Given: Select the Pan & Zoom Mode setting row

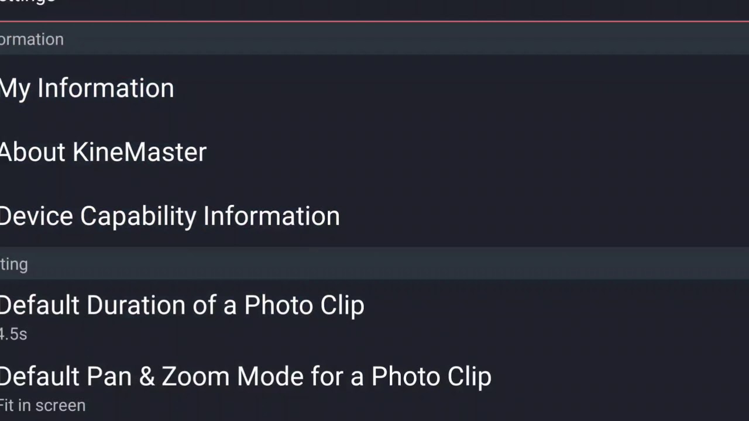Looking at the screenshot, I should click(374, 387).
